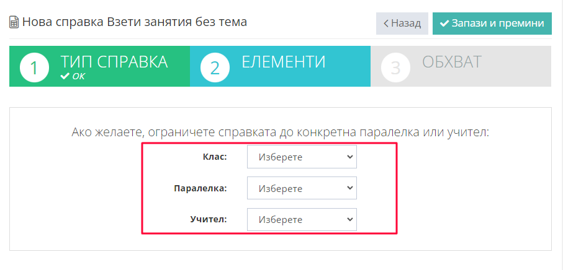Screen dimensions: 563x270
Task: Click the Учител label
Action: [209, 219]
